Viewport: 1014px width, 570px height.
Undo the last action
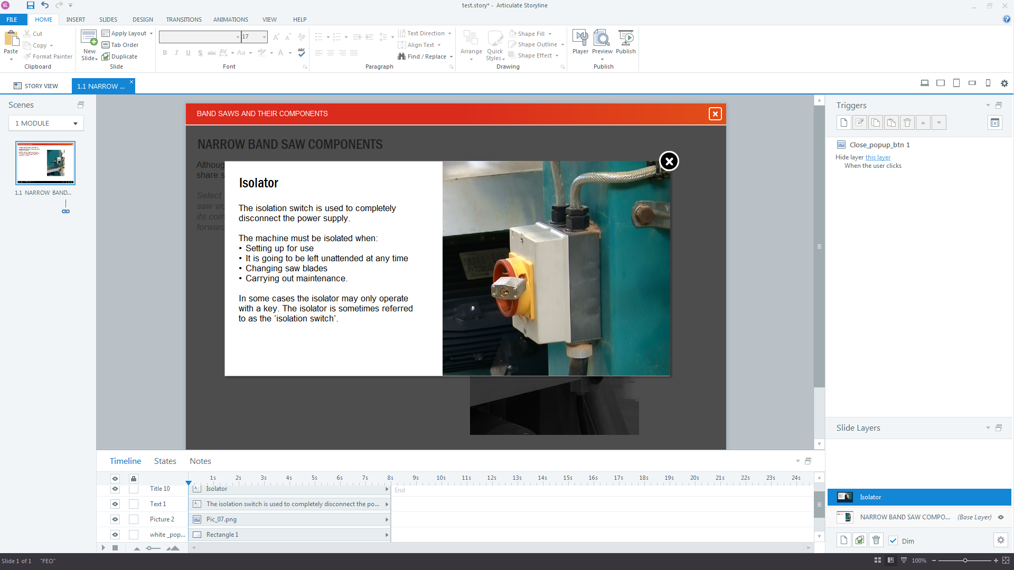point(45,5)
